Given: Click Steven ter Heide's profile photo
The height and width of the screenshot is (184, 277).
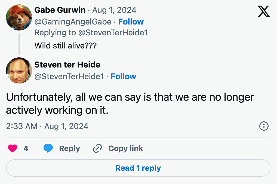Looking at the screenshot, I should (19, 70).
